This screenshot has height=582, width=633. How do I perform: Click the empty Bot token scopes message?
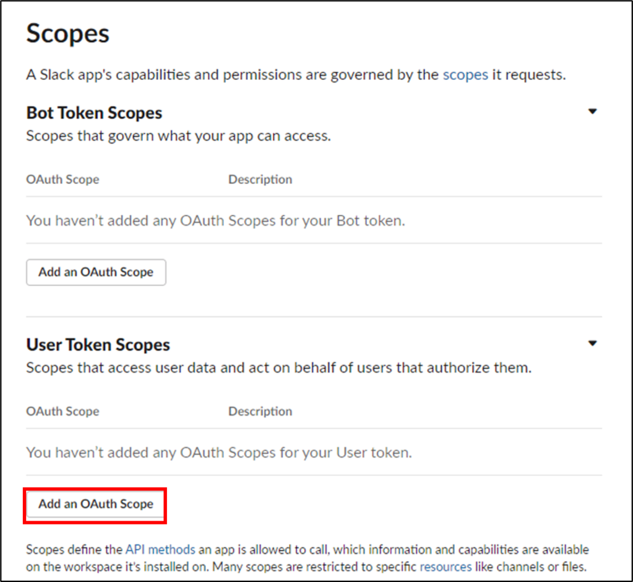coord(215,220)
